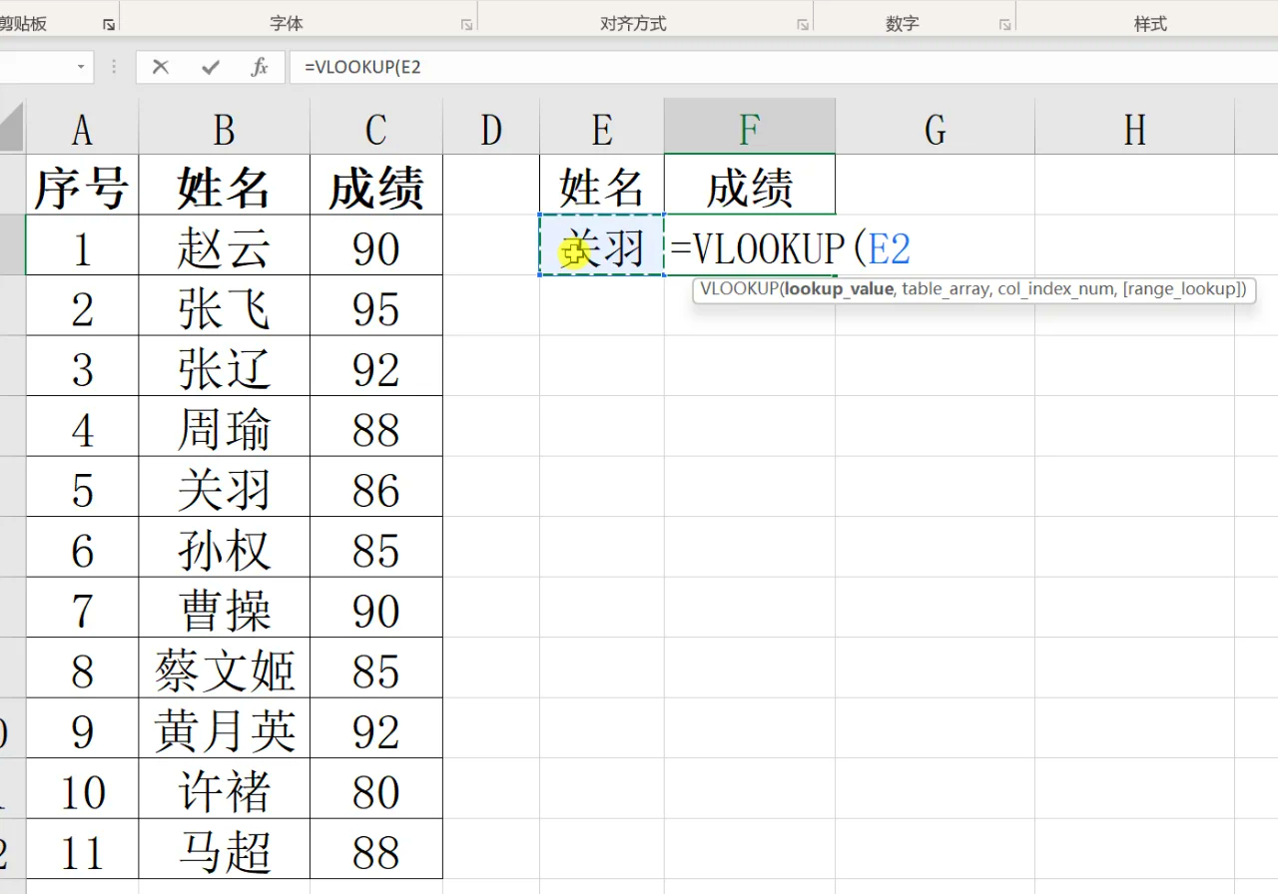Select column D header
The height and width of the screenshot is (894, 1278).
[x=491, y=128]
